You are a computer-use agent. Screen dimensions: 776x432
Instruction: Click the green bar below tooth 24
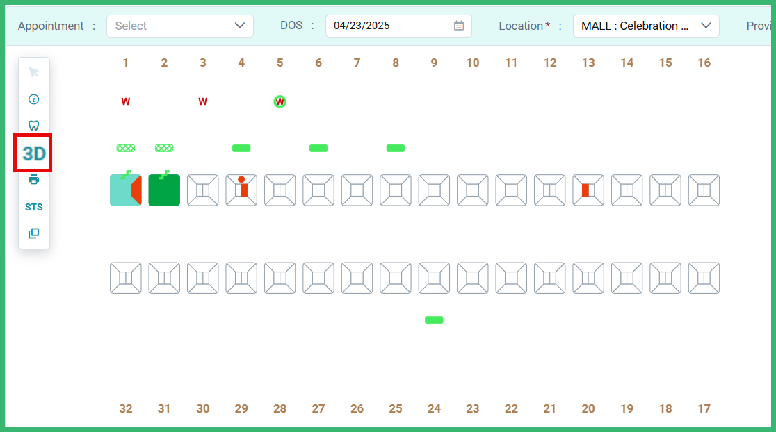(434, 320)
